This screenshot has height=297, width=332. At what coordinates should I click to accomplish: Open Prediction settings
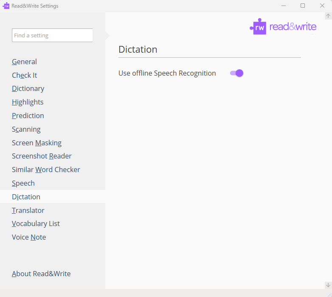coord(28,116)
